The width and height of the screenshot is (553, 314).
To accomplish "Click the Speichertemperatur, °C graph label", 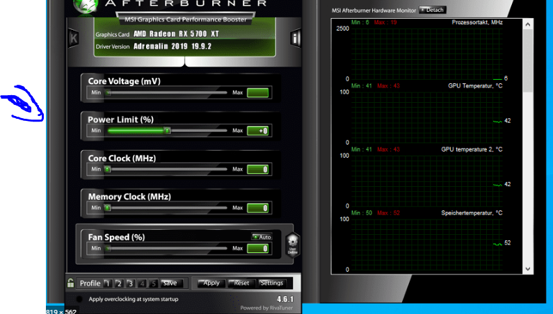I will (x=472, y=213).
